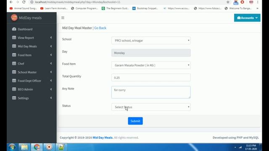Open File Explorer from the taskbar
This screenshot has height=151, width=269.
point(24,147)
